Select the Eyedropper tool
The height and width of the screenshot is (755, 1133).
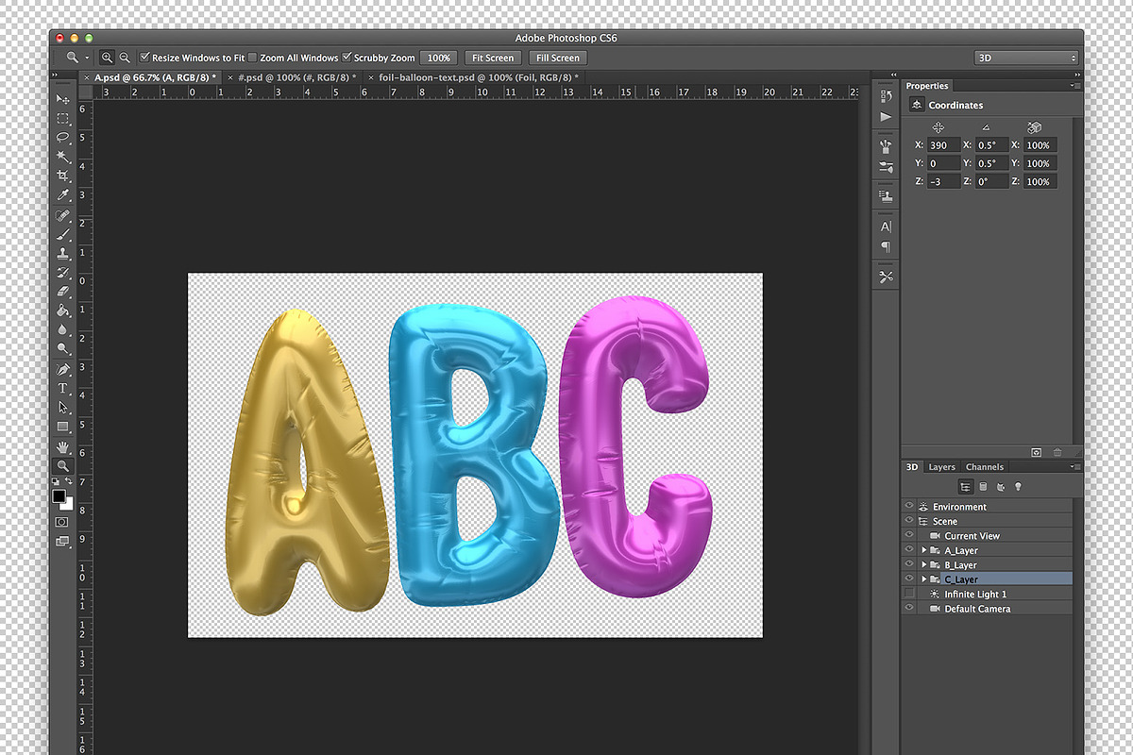click(x=63, y=195)
